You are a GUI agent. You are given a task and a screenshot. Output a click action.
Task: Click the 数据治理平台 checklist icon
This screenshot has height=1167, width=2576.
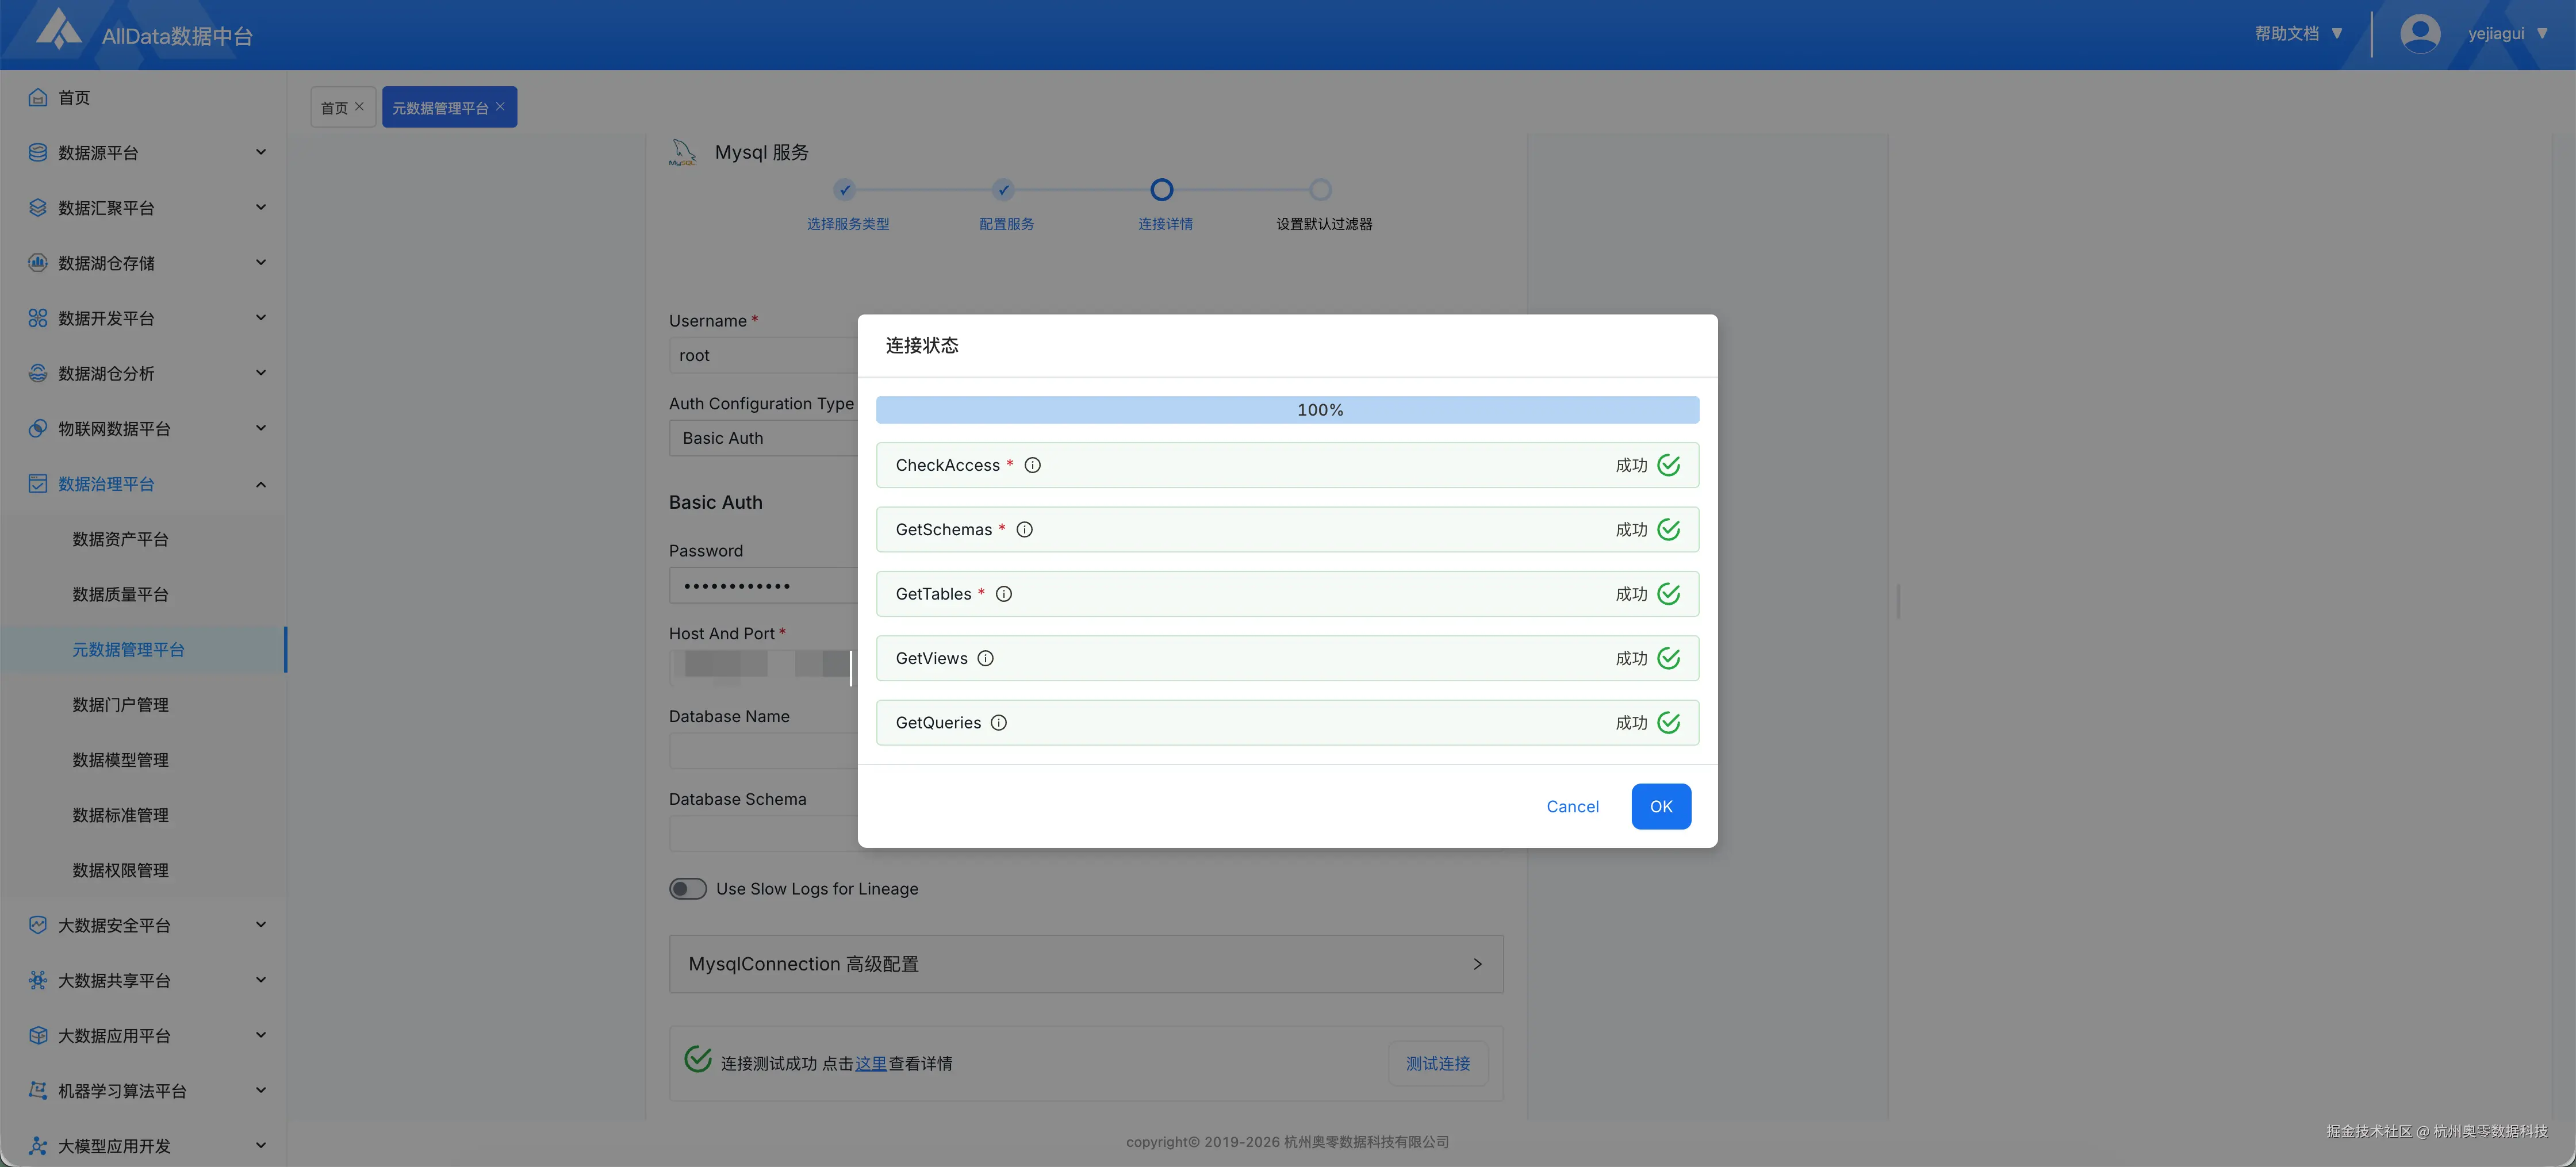[x=38, y=483]
